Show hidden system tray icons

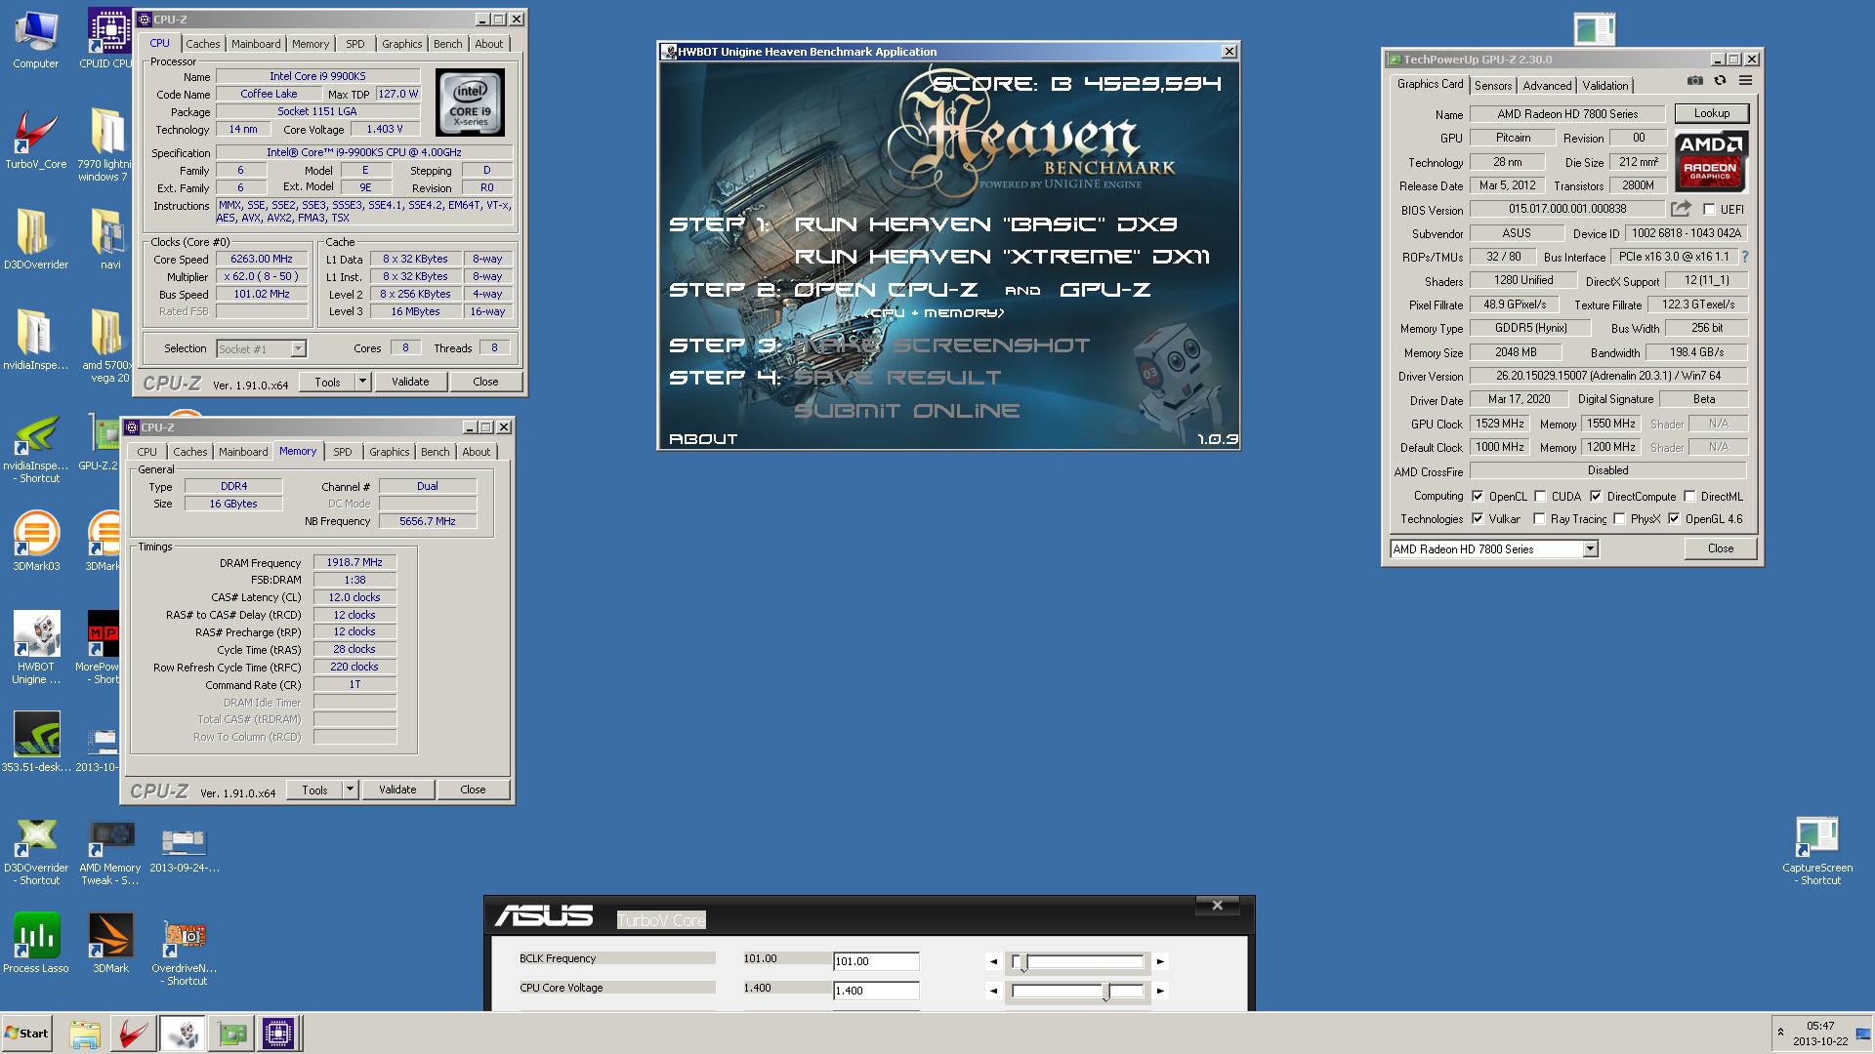[1780, 1033]
